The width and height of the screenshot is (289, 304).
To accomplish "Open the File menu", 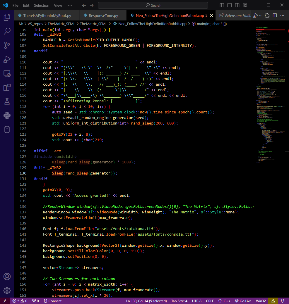I will (x=15, y=6).
